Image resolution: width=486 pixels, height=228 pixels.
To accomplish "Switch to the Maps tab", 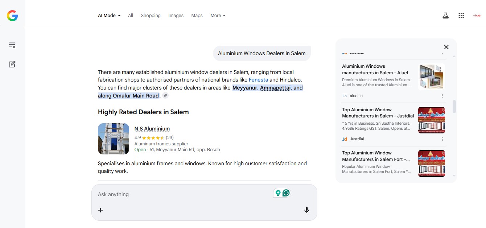I will [197, 16].
